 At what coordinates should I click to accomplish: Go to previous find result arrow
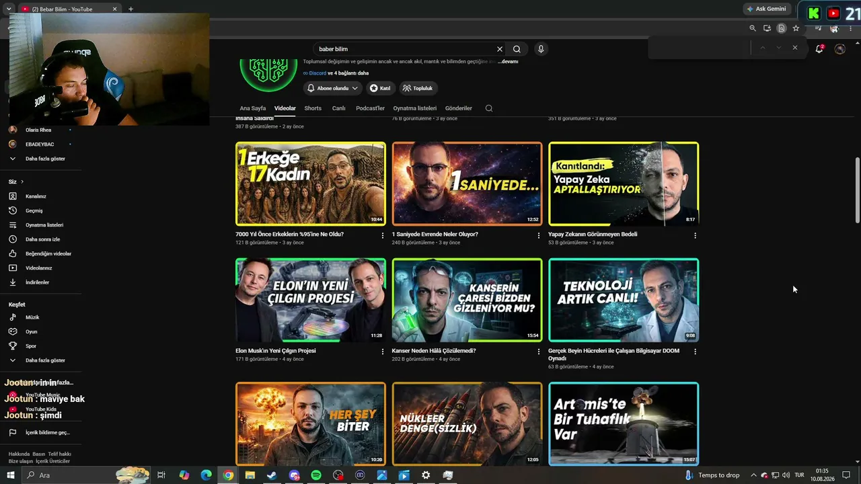click(762, 48)
